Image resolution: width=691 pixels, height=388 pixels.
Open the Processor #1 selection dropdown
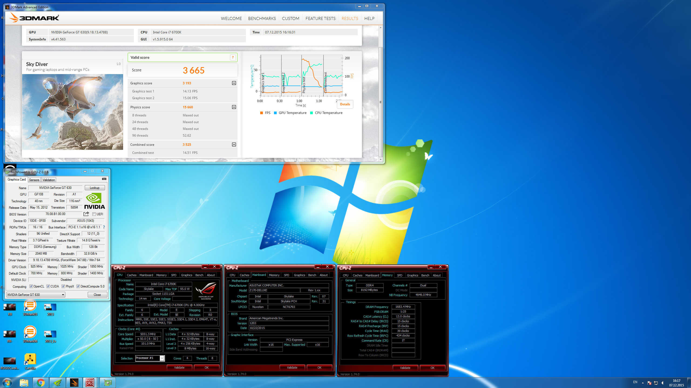(x=150, y=358)
